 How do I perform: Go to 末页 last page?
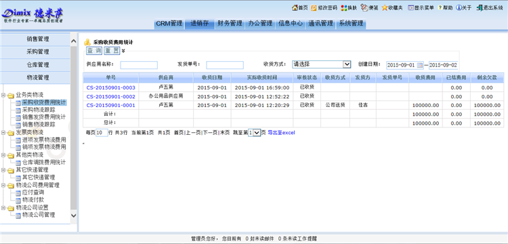225,133
